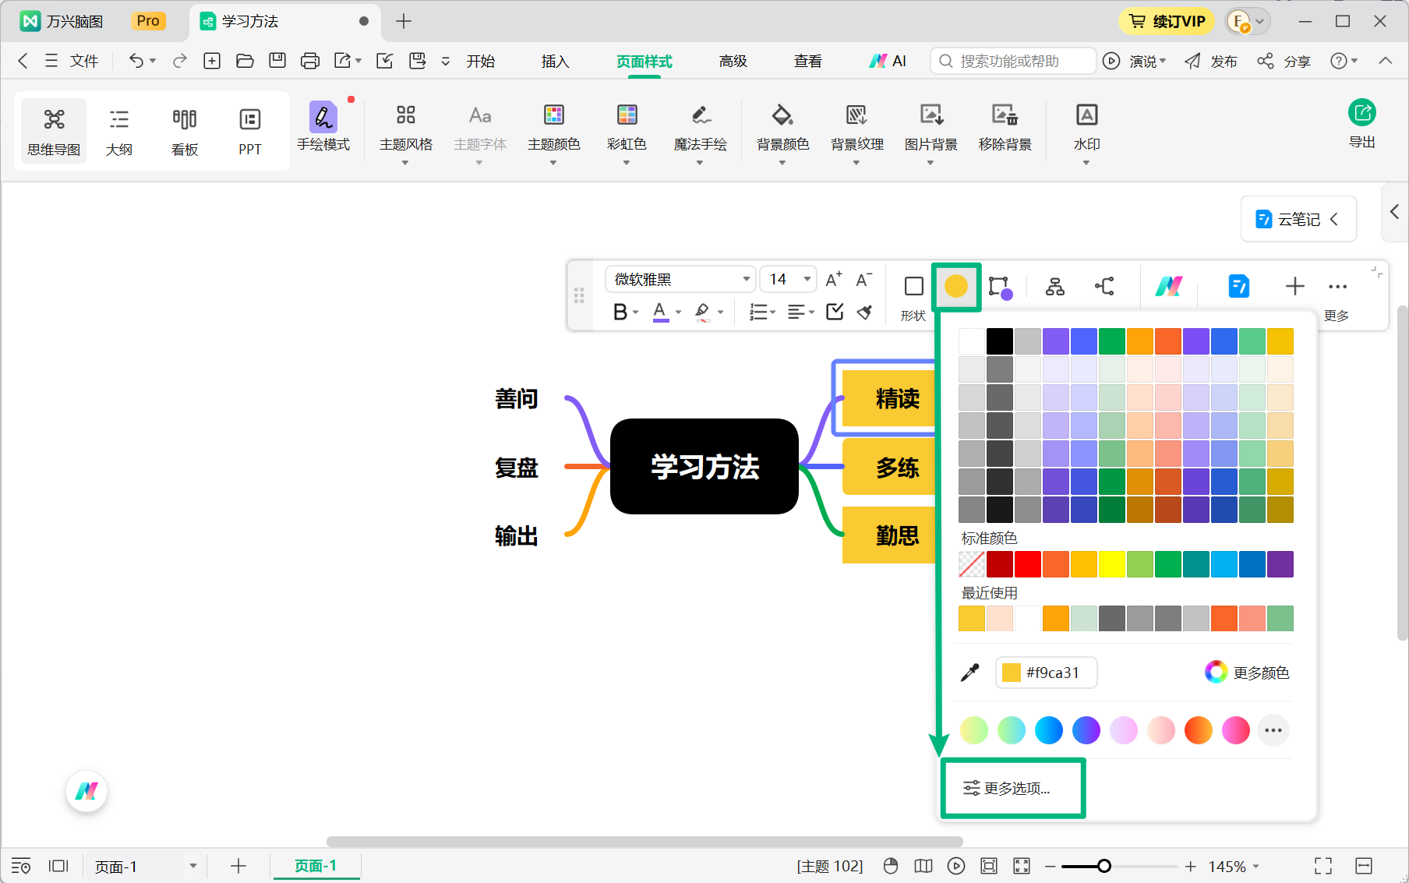Open 背景颜色 background color picker

783,132
